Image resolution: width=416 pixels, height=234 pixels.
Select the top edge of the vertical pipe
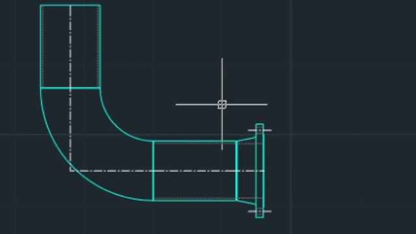point(70,5)
